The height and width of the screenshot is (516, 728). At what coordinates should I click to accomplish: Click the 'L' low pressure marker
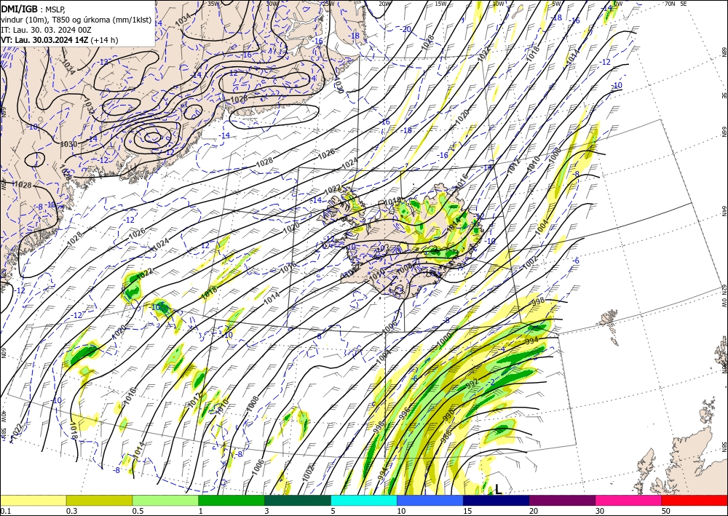[498, 489]
